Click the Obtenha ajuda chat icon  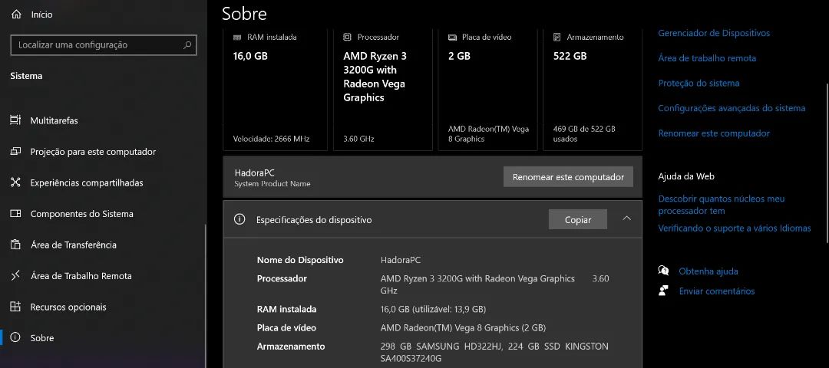pos(663,271)
